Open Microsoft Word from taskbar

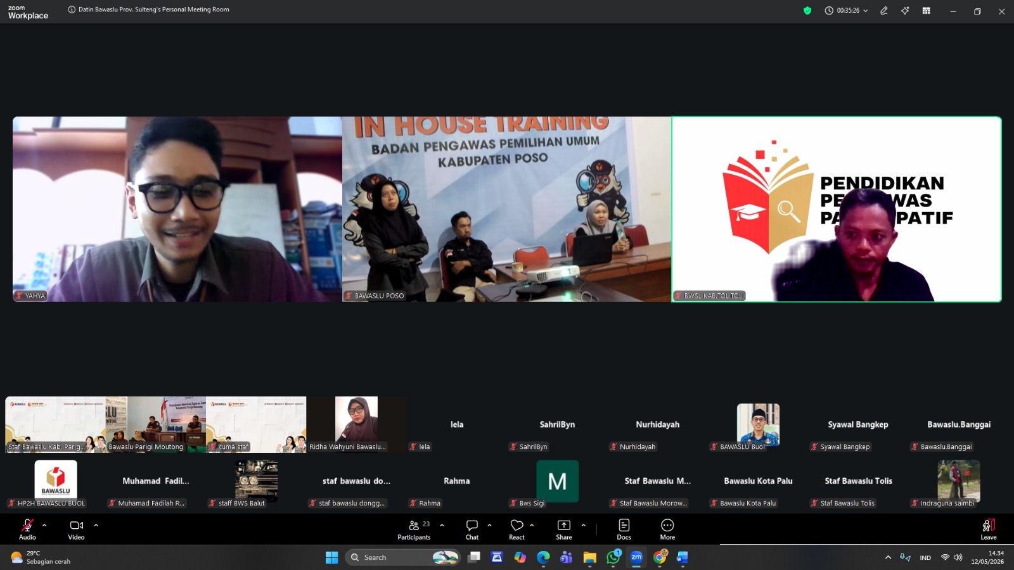click(682, 557)
